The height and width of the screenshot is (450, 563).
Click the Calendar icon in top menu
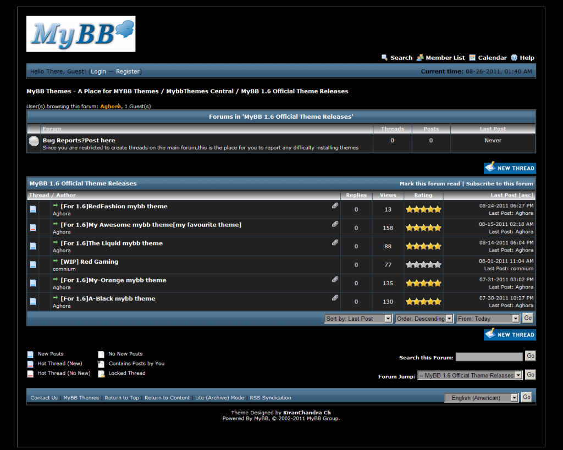(472, 58)
